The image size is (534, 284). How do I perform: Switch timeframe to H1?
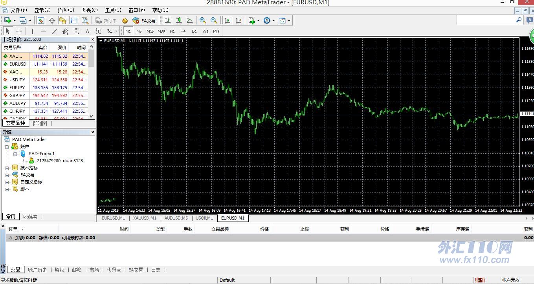coord(172,31)
